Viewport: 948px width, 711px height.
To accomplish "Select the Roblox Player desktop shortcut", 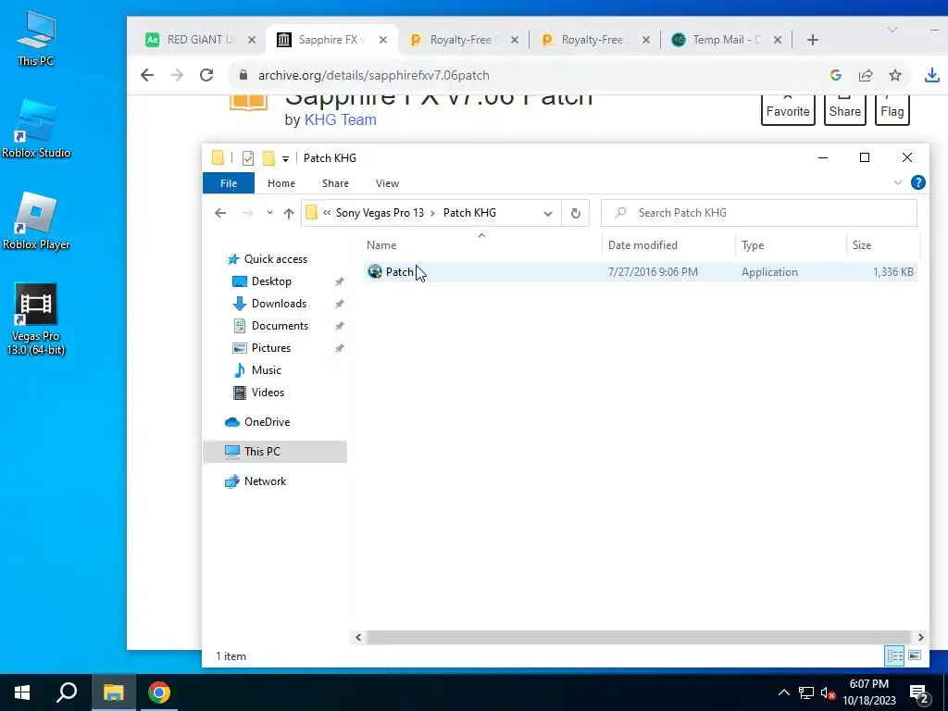I will tap(36, 220).
